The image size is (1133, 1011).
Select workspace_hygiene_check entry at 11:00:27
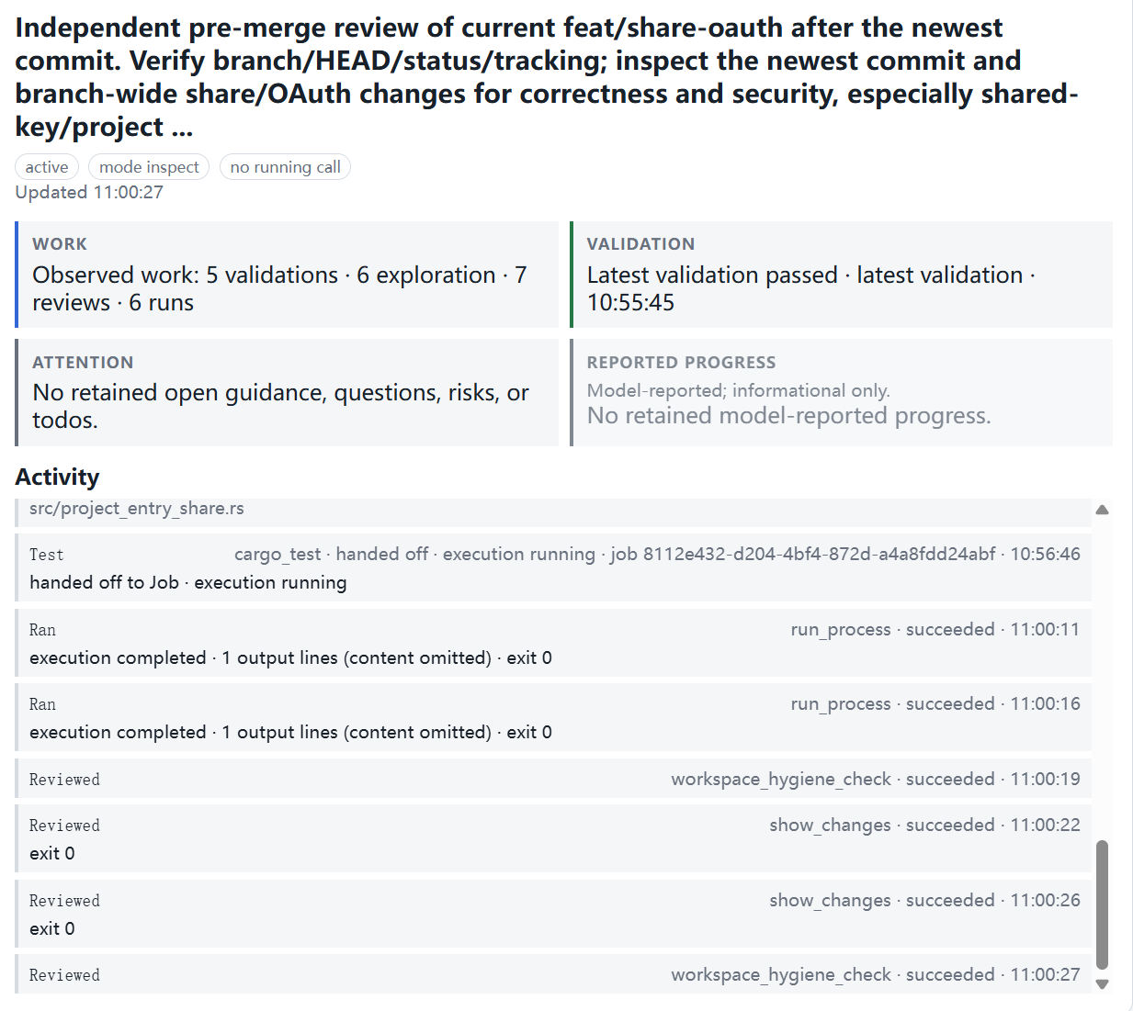[x=553, y=973]
